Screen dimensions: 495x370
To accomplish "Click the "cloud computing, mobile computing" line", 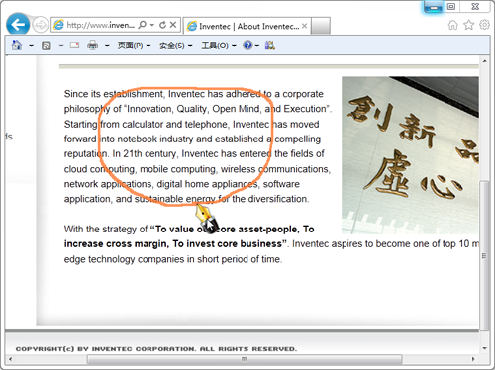I will tap(197, 169).
